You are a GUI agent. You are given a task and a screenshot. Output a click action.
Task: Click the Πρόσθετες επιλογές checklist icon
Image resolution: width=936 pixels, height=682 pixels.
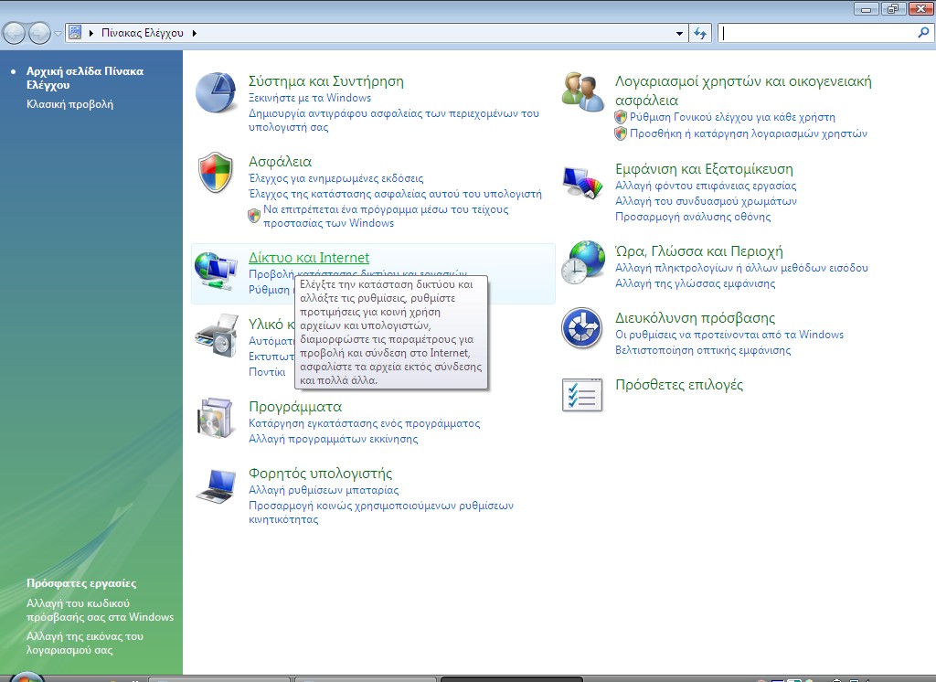[582, 395]
